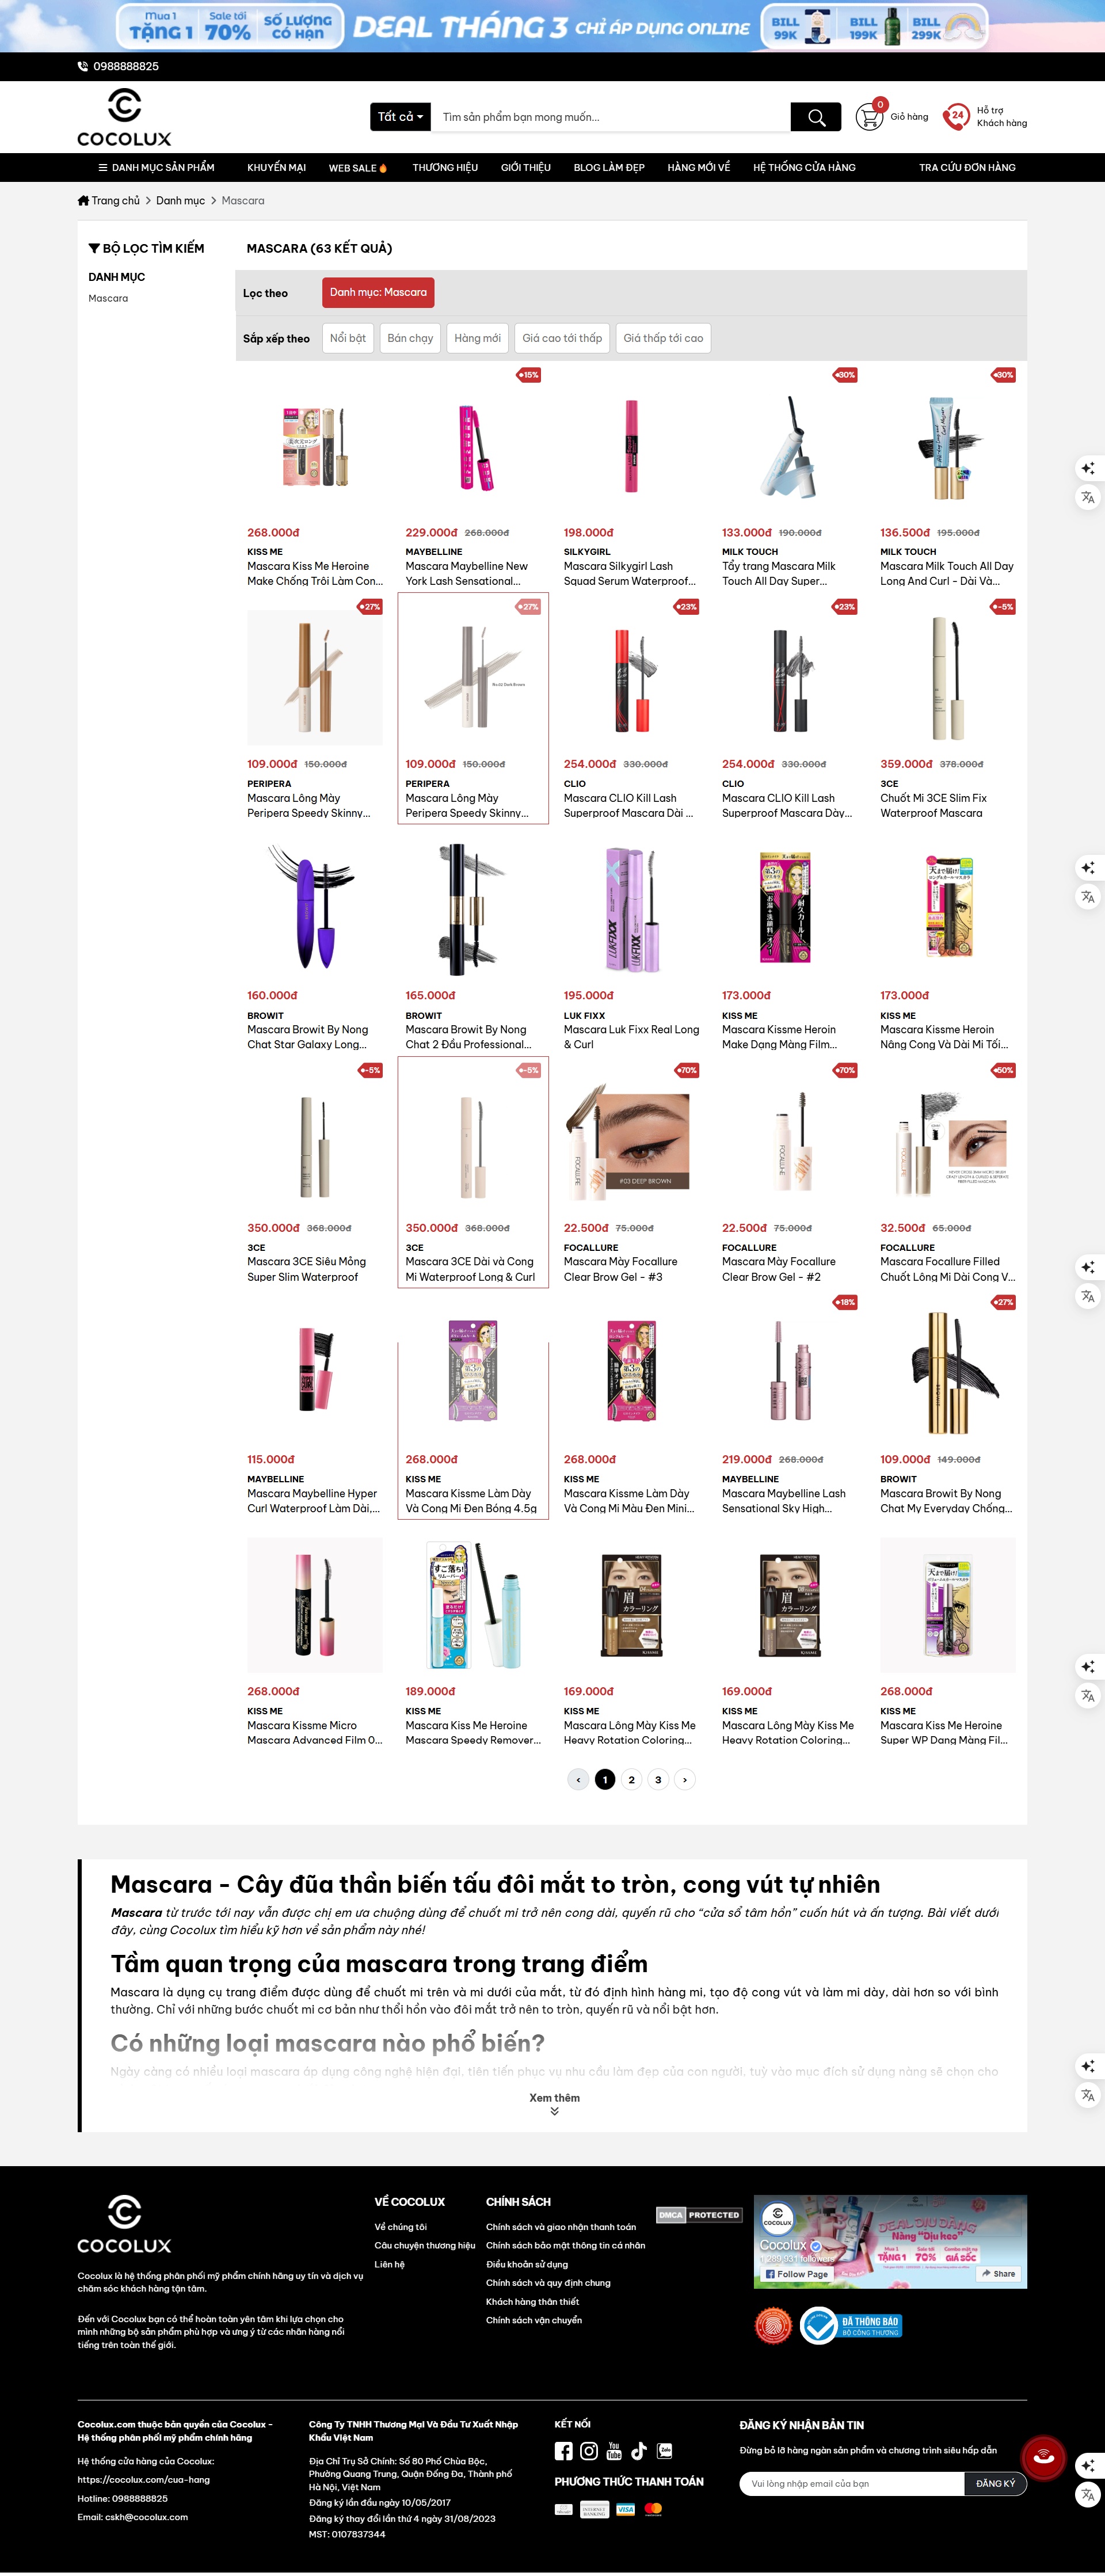Open the Blog làm đẹp menu item

[609, 168]
